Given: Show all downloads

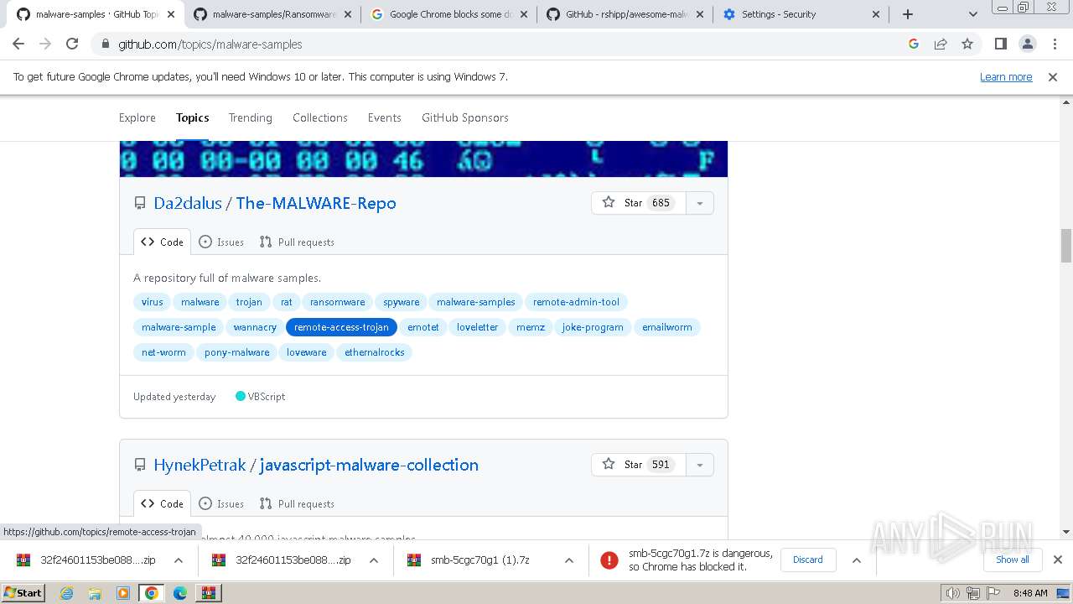Looking at the screenshot, I should (x=1013, y=560).
